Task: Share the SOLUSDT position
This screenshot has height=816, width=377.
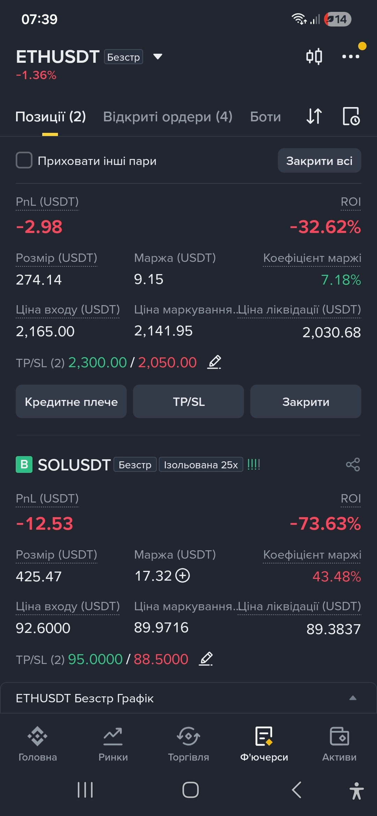Action: 353,464
